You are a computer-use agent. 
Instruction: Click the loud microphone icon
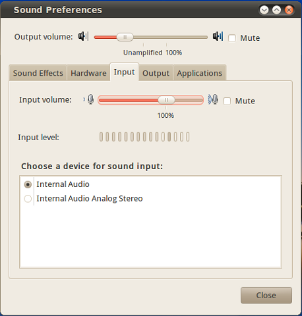coord(213,99)
